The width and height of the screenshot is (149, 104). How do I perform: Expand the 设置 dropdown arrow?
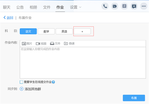pos(80,7)
